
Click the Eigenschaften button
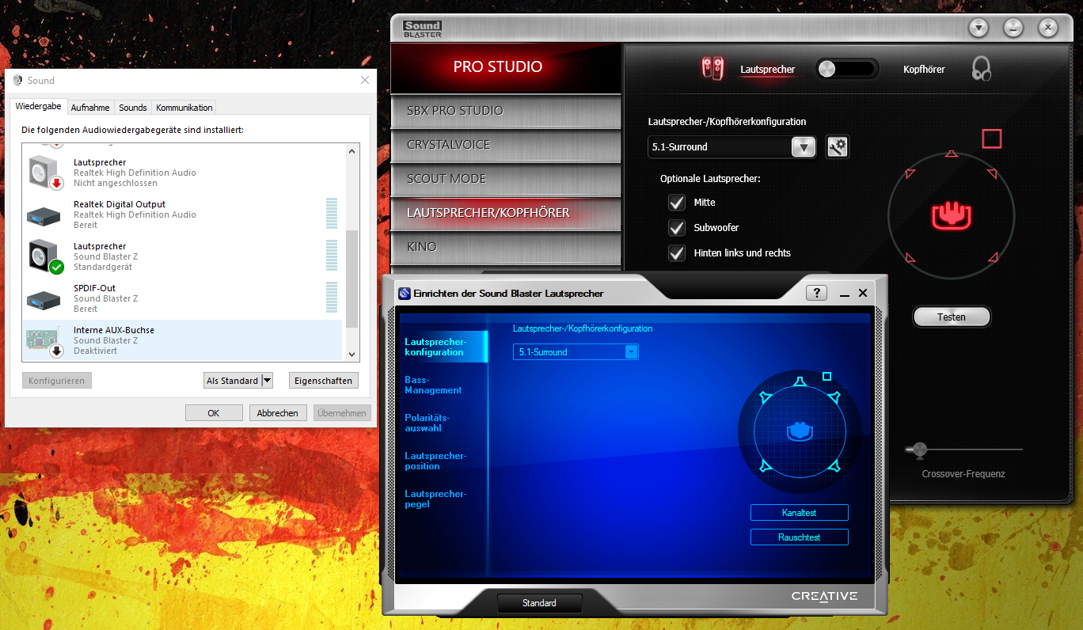323,381
